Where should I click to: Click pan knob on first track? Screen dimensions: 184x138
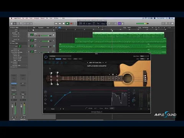[x=54, y=35]
